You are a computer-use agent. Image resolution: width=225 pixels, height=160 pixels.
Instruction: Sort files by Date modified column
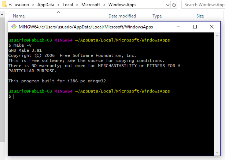click(122, 16)
